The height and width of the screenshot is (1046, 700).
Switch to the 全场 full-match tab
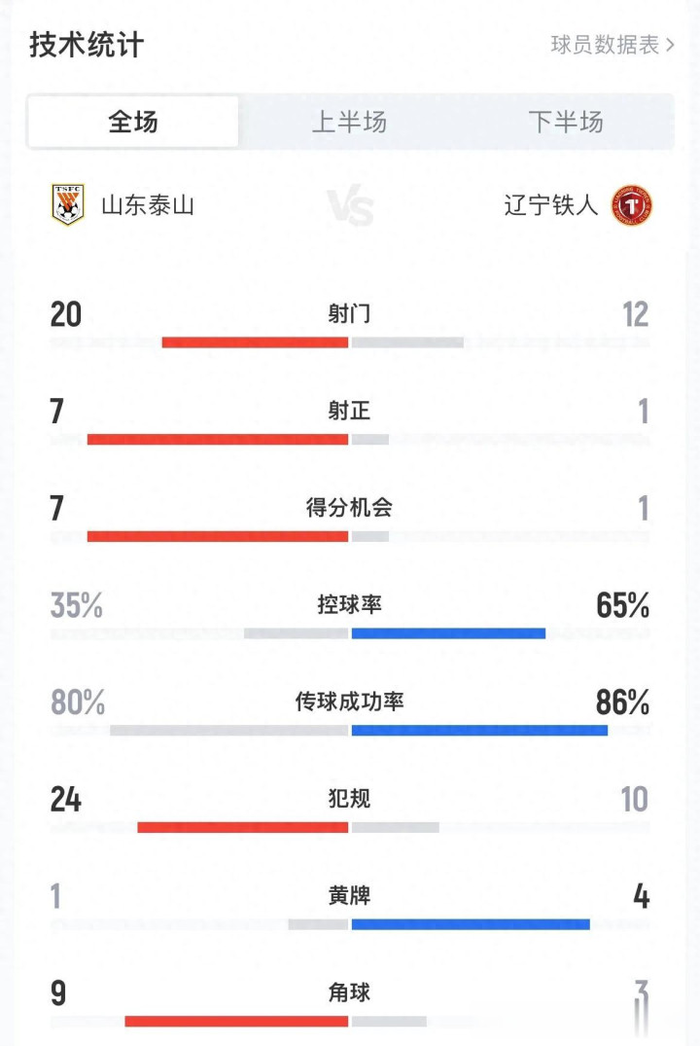(x=133, y=122)
